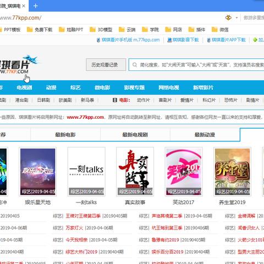Image resolution: width=264 pixels, height=264 pixels.
Task: Select the 喜剧片 movie category
Action: point(165,100)
